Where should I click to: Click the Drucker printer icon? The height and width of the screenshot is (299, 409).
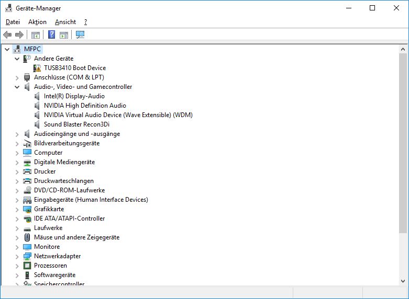coord(27,171)
